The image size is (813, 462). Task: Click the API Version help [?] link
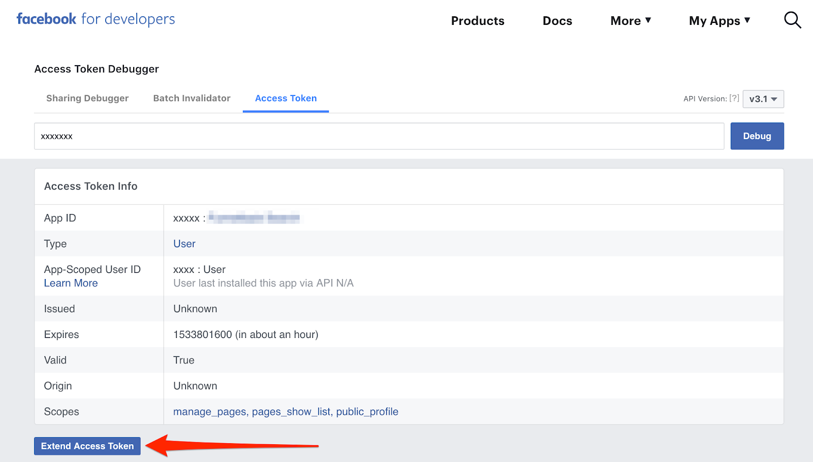point(734,99)
